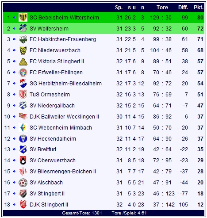
Task: Select the SV Alschbach football logo
Action: 23,183
